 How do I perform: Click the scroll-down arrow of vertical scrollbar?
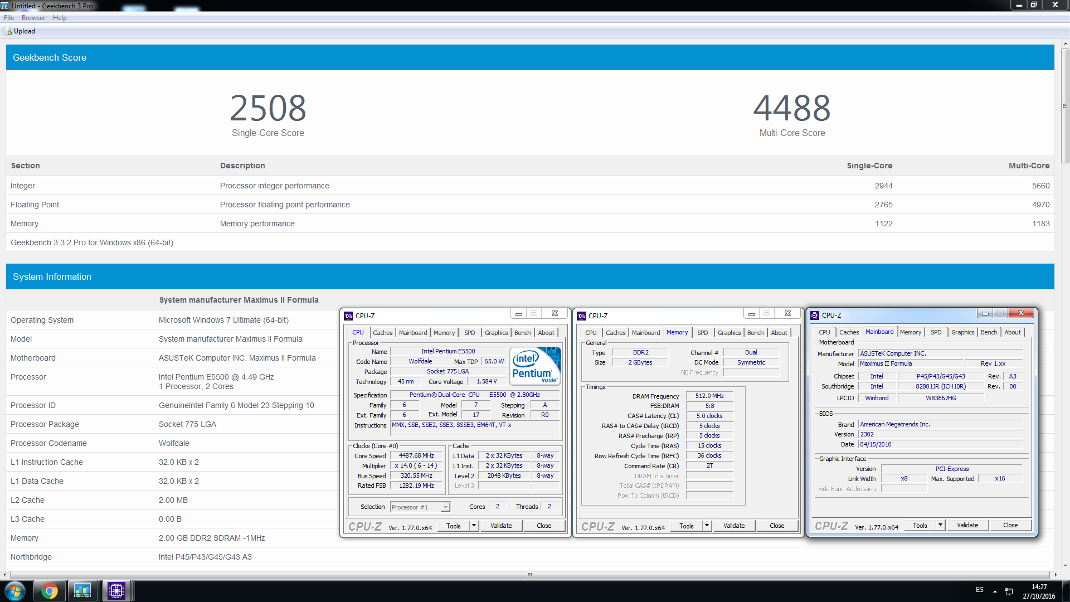point(1065,565)
